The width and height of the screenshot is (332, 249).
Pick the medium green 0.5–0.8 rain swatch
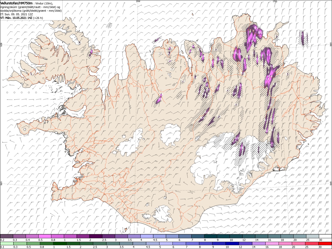coord(33,244)
